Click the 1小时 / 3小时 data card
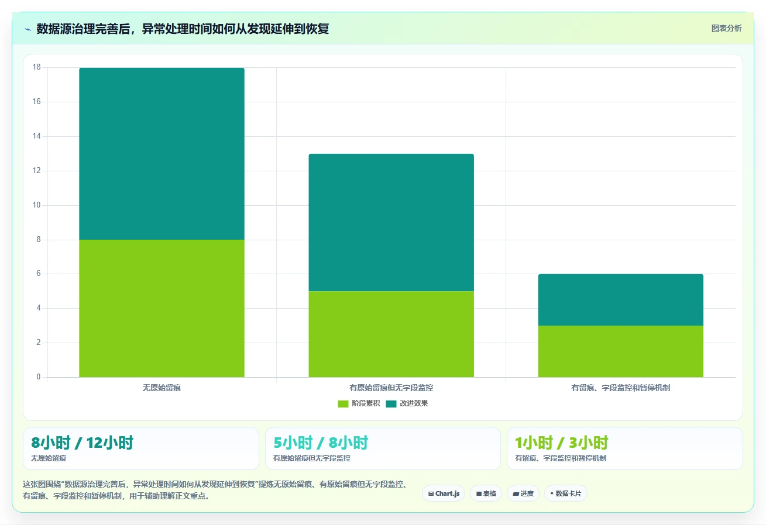Image resolution: width=766 pixels, height=525 pixels. [x=625, y=448]
